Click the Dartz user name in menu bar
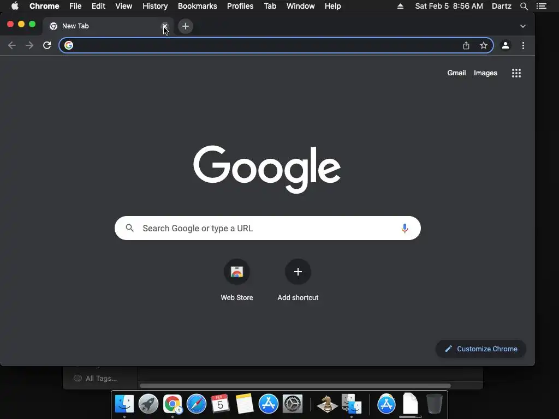This screenshot has height=419, width=559. 501,6
